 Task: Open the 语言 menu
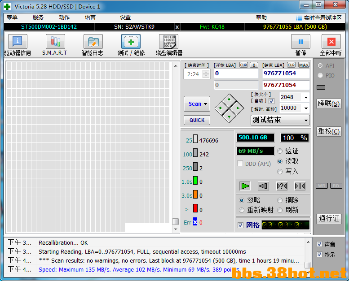90,17
